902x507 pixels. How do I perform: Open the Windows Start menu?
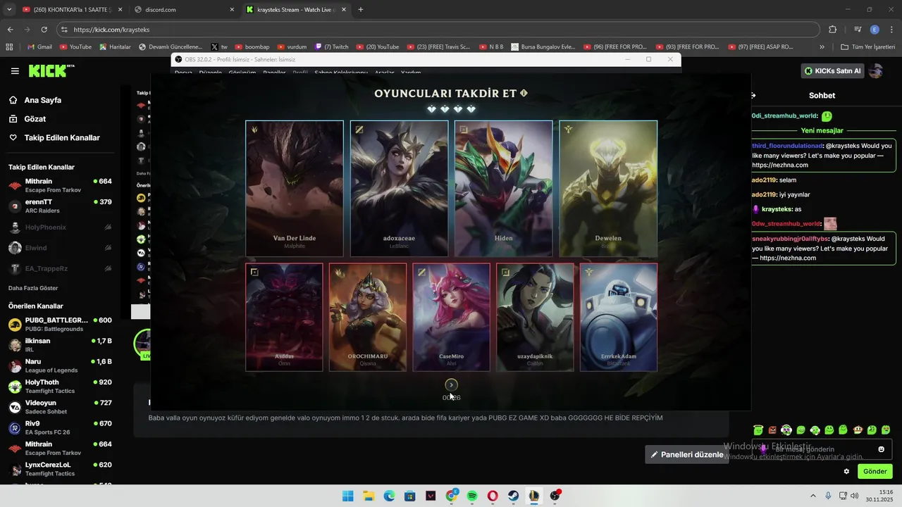[347, 496]
